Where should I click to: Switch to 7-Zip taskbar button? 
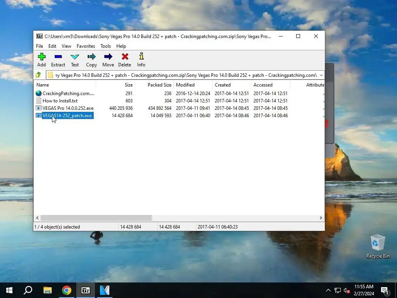pos(85,290)
